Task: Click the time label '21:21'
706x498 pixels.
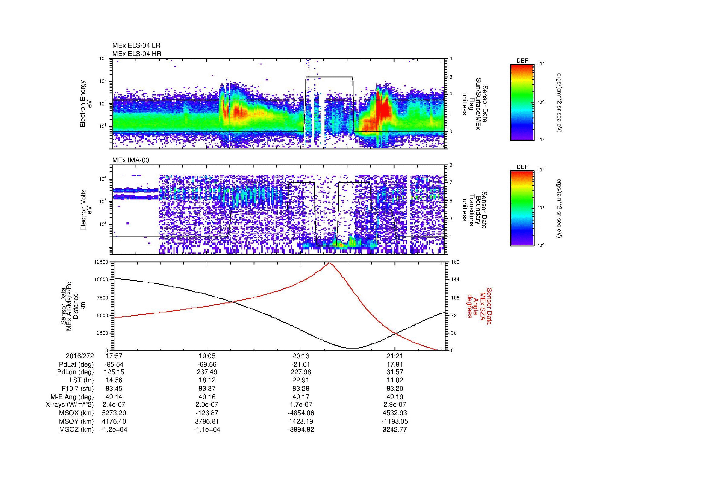Action: 395,356
